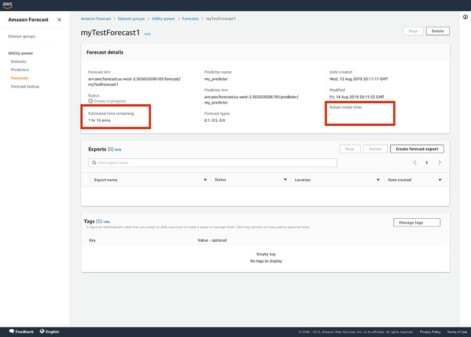Image resolution: width=471 pixels, height=337 pixels.
Task: Click the globe language icon
Action: coord(42,331)
